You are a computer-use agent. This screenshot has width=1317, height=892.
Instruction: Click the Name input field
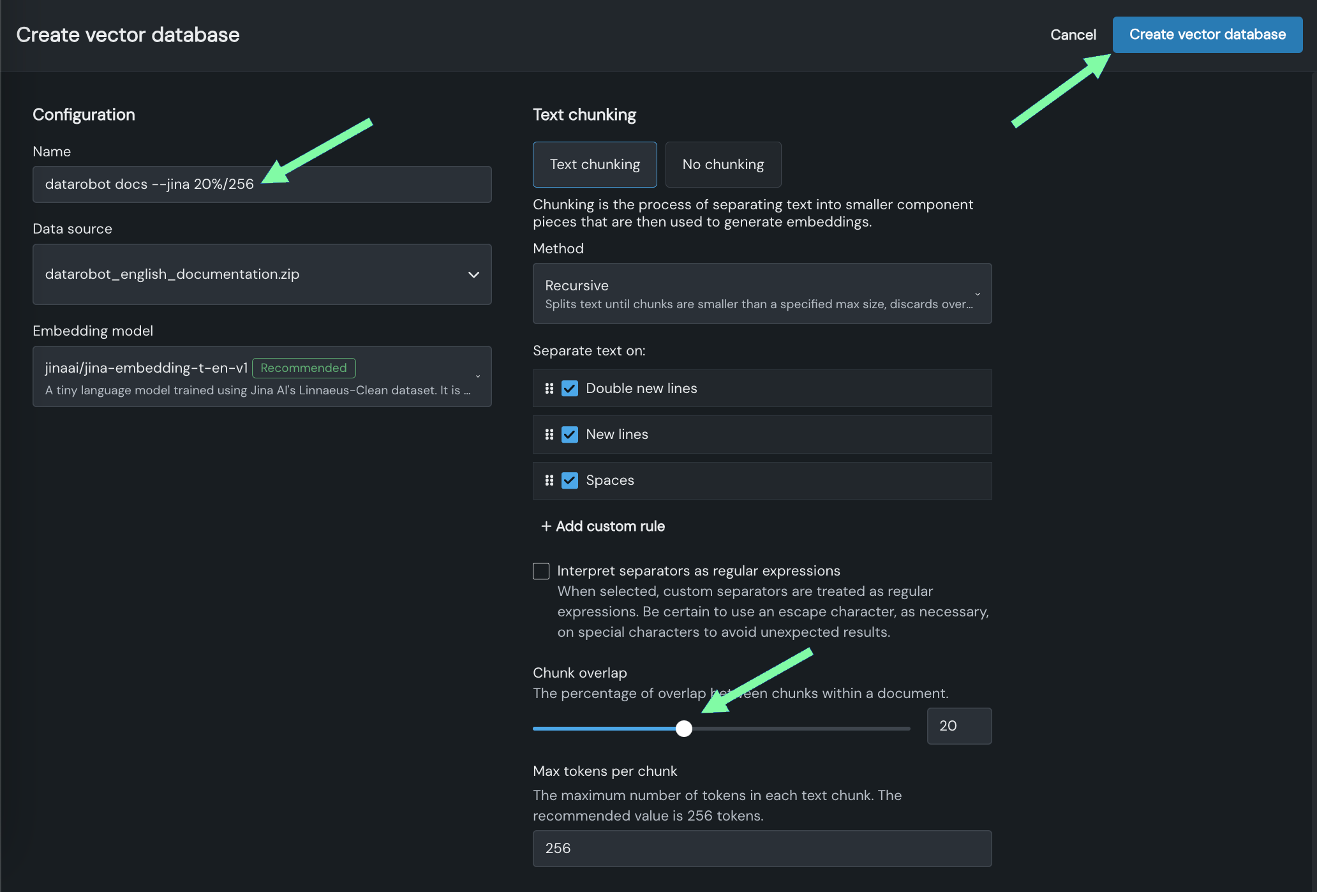(262, 184)
